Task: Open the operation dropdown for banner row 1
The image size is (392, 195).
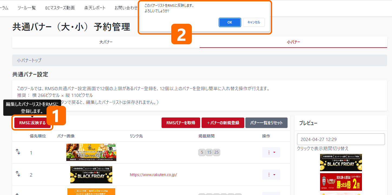Action: tap(271, 152)
